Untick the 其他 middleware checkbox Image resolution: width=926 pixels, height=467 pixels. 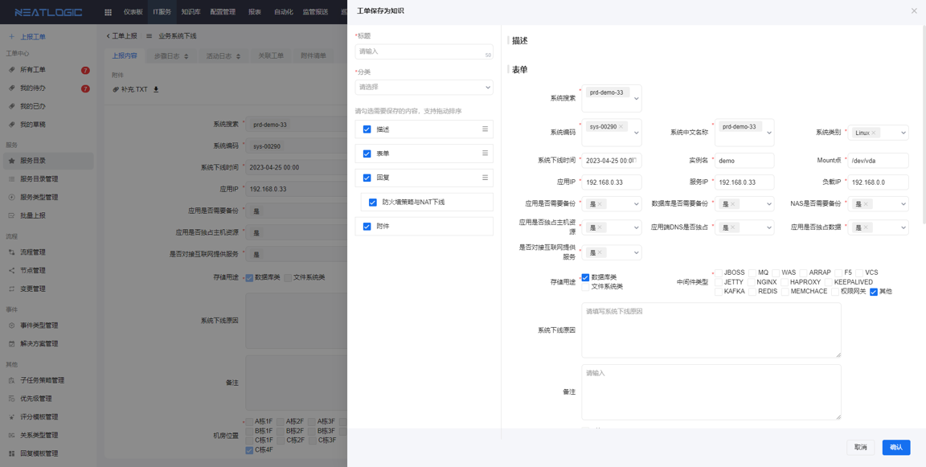click(x=874, y=292)
